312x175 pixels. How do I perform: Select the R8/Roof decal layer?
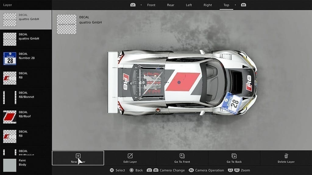[26, 117]
